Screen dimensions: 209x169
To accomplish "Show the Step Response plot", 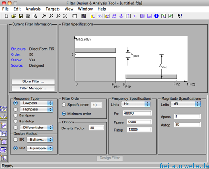I will 135,16.
